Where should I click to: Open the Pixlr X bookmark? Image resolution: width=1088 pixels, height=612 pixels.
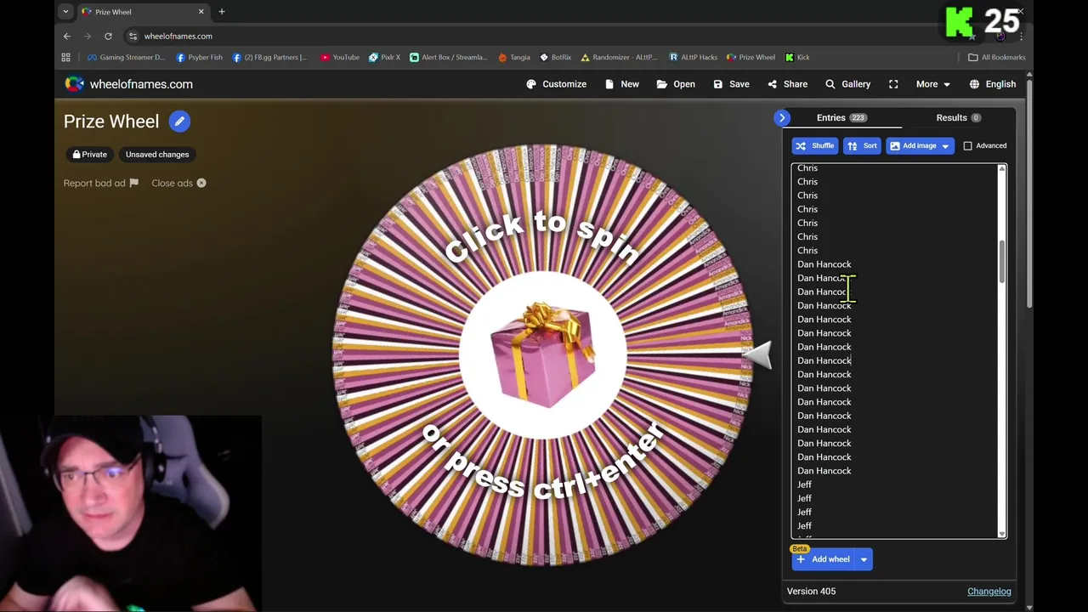(384, 58)
